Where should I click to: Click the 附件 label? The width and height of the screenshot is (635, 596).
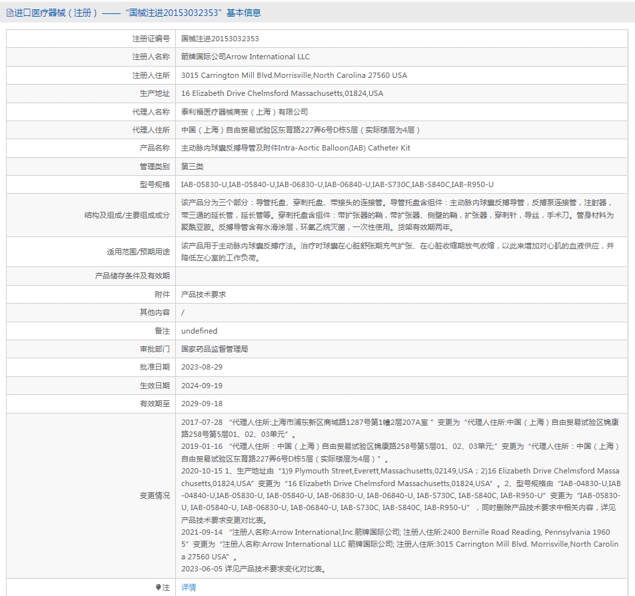tap(162, 294)
